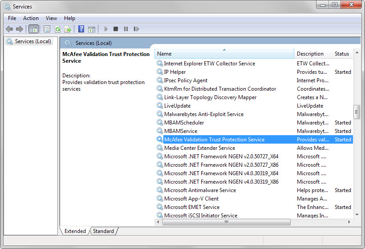The height and width of the screenshot is (249, 365).
Task: Click the Back arrow toolbar icon
Action: pyautogui.click(x=9, y=29)
